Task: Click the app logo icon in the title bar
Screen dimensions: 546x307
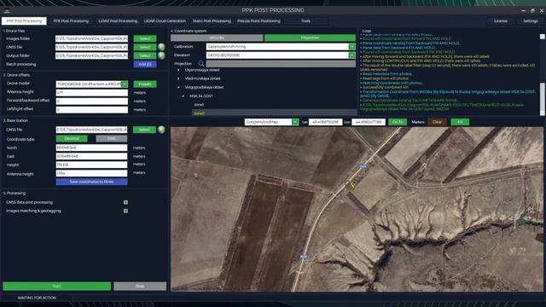Action: click(7, 10)
